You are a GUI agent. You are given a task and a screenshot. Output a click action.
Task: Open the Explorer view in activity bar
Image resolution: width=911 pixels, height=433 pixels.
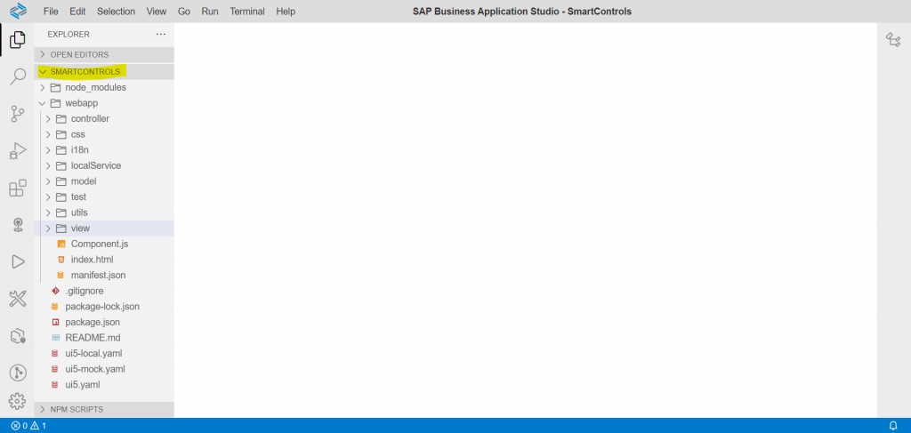[18, 39]
